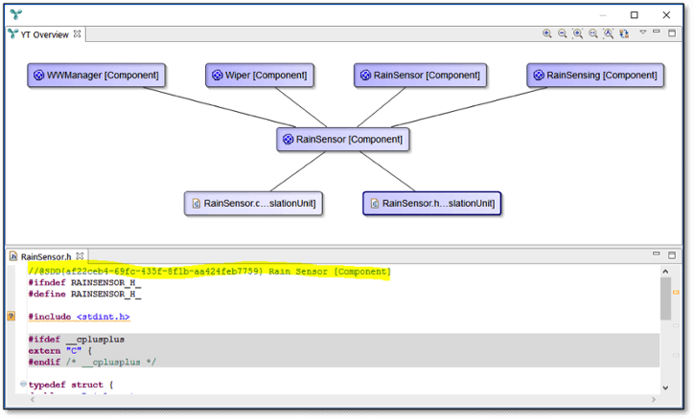694x419 pixels.
Task: Maximize the RainSensor.h editor panel
Action: tap(672, 255)
